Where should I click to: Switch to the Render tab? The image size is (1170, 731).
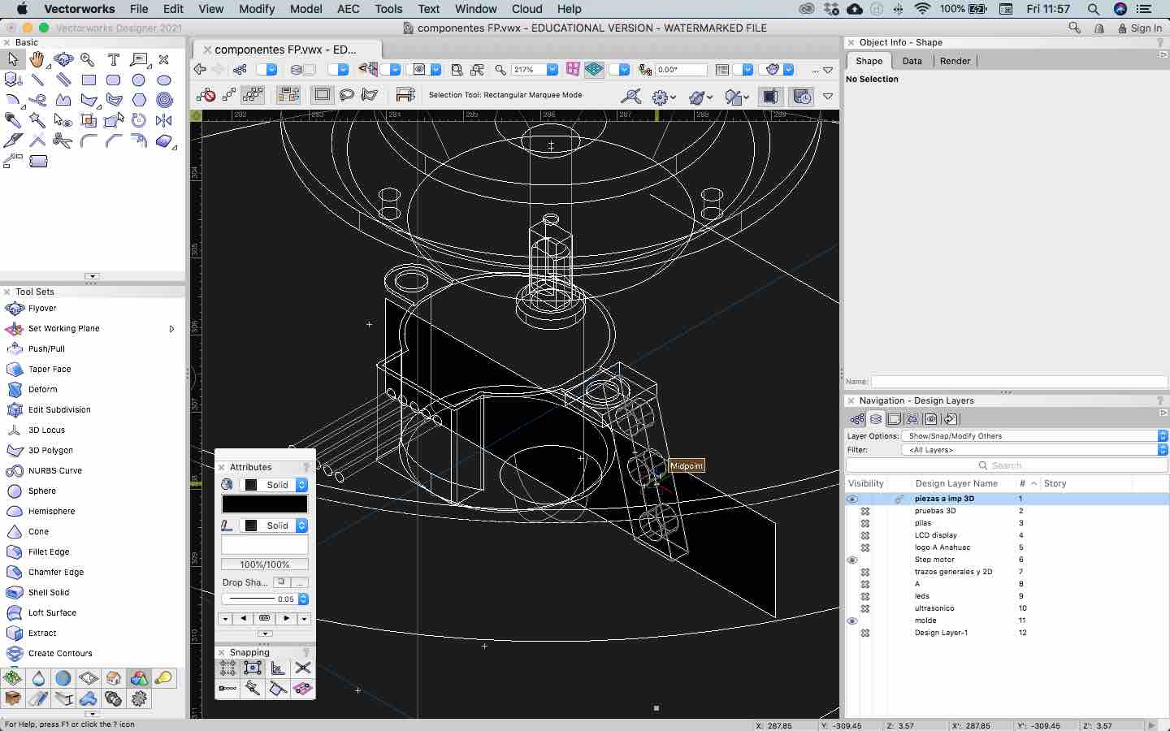(955, 61)
